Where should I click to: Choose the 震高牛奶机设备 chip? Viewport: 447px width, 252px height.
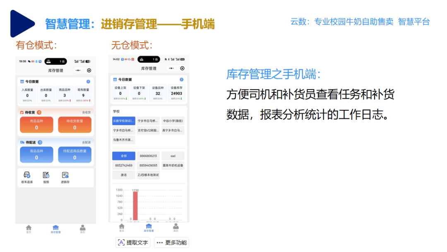(173, 165)
